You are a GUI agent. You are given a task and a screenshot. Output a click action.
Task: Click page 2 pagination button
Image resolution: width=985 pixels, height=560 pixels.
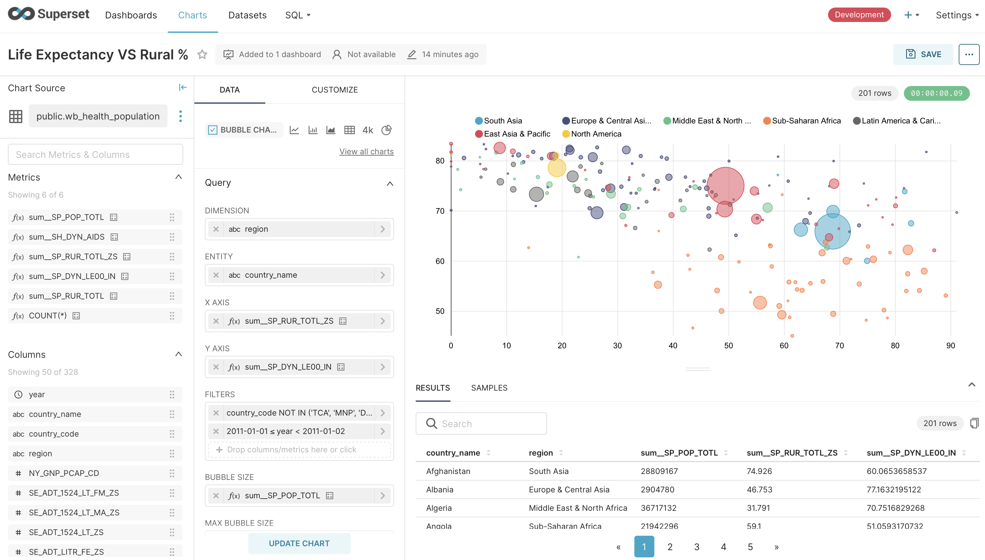pos(670,547)
